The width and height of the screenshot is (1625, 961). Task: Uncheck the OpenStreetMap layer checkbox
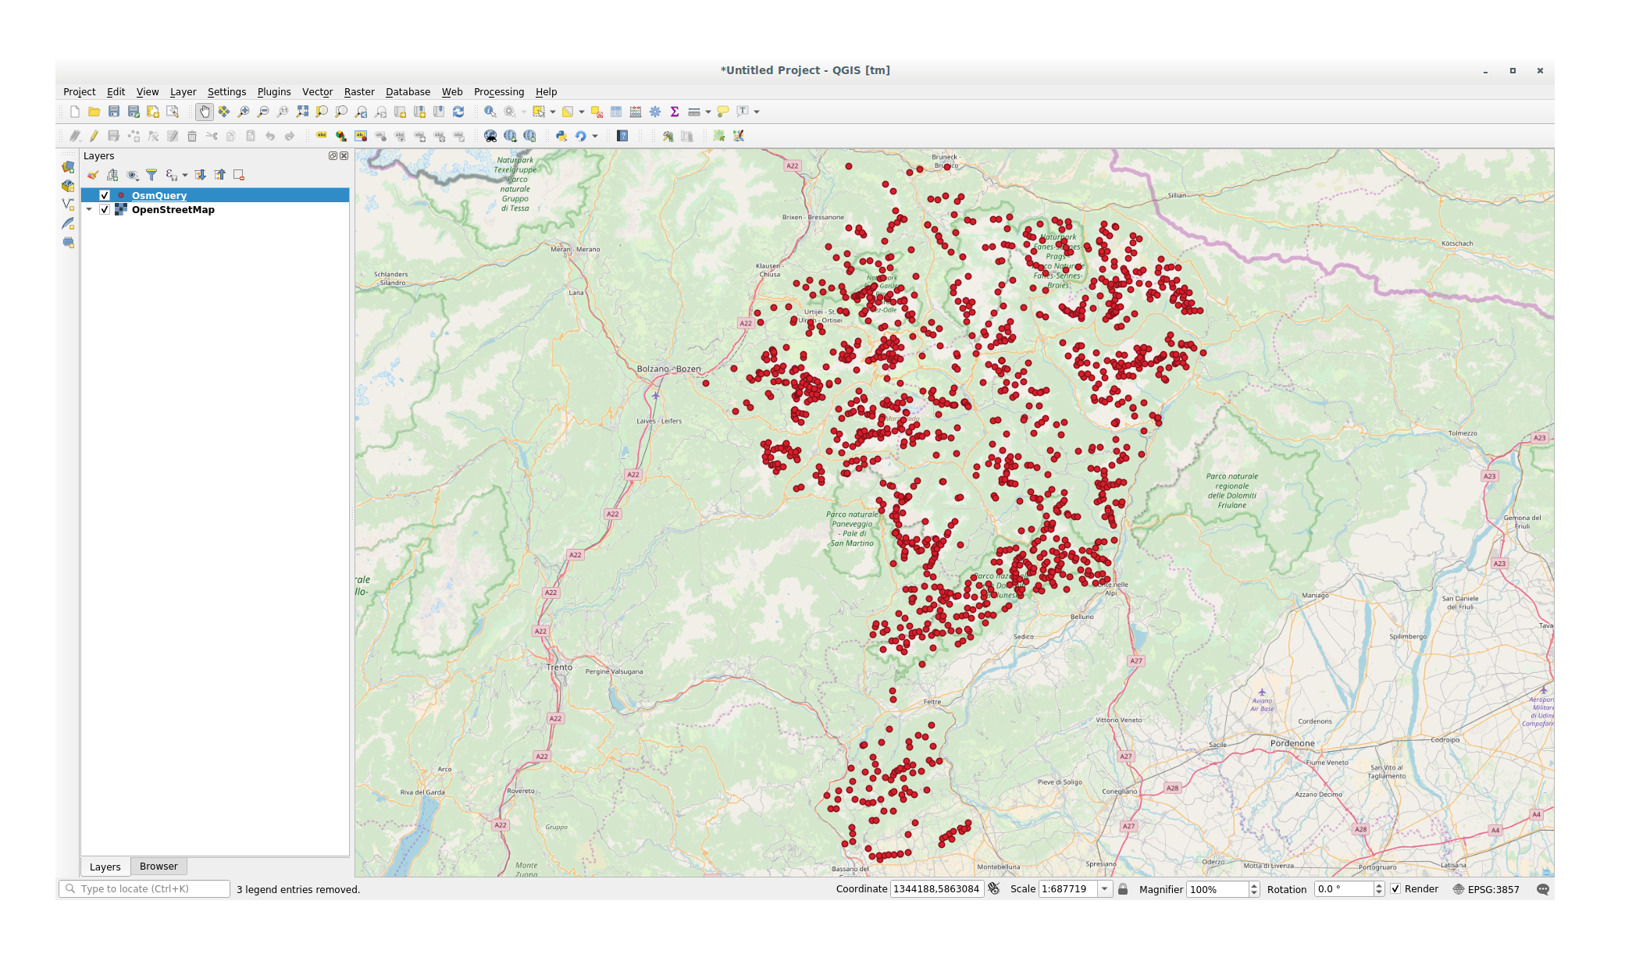[105, 209]
